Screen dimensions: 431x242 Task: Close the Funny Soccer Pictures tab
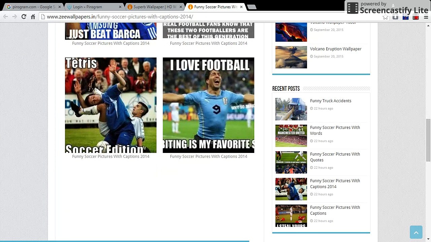coord(241,7)
